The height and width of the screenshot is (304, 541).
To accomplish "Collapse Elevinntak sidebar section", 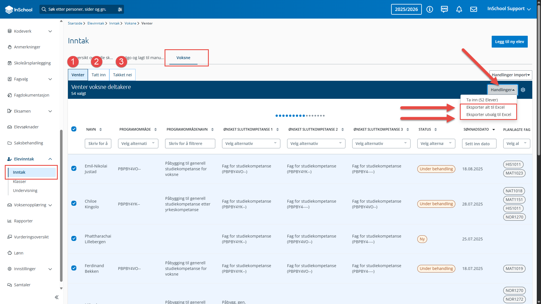I will (50, 159).
